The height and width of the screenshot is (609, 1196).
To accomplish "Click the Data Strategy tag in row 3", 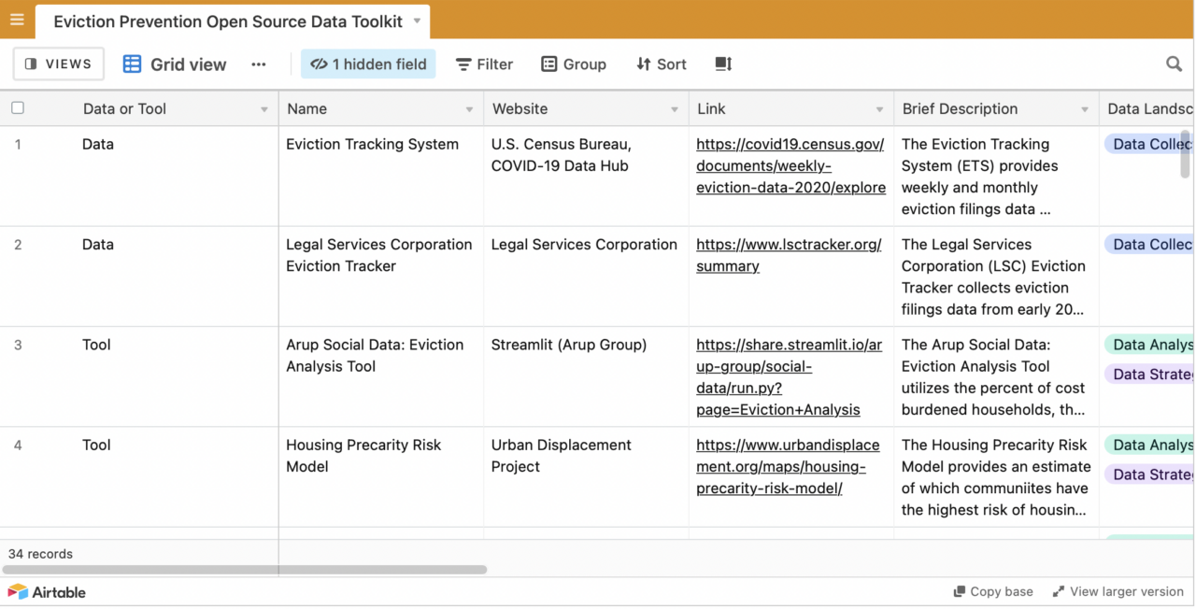I will (x=1149, y=375).
